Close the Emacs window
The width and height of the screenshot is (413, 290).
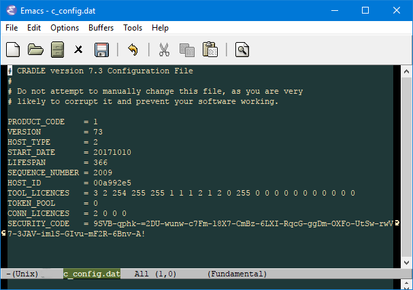coord(397,10)
